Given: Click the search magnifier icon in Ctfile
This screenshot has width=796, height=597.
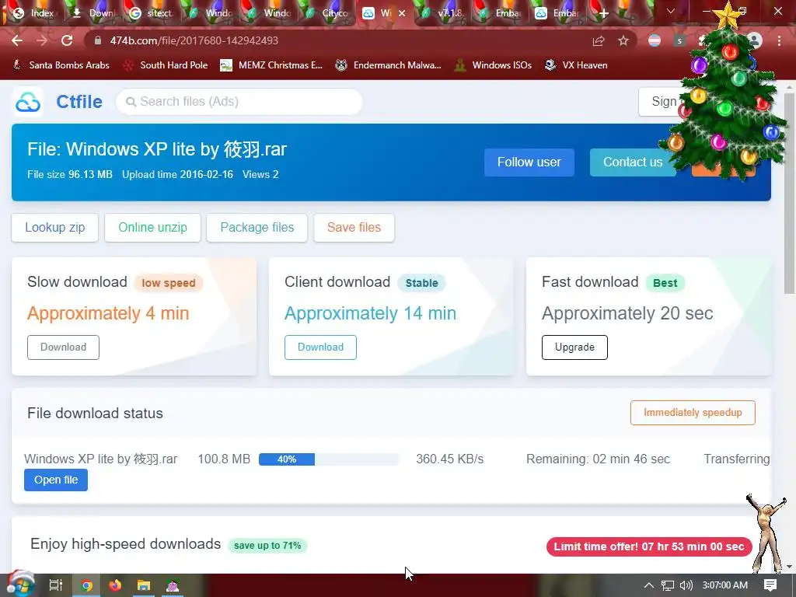Looking at the screenshot, I should [x=131, y=102].
